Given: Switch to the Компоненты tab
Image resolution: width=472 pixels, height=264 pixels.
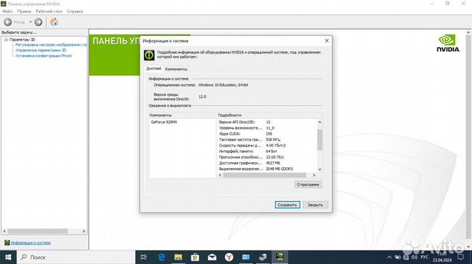Looking at the screenshot, I should coord(176,69).
